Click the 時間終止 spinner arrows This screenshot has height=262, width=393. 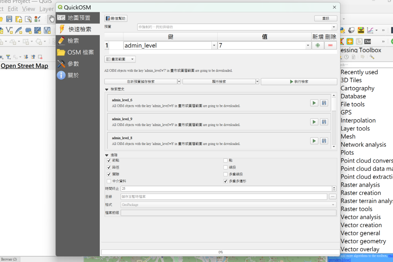[x=334, y=189]
